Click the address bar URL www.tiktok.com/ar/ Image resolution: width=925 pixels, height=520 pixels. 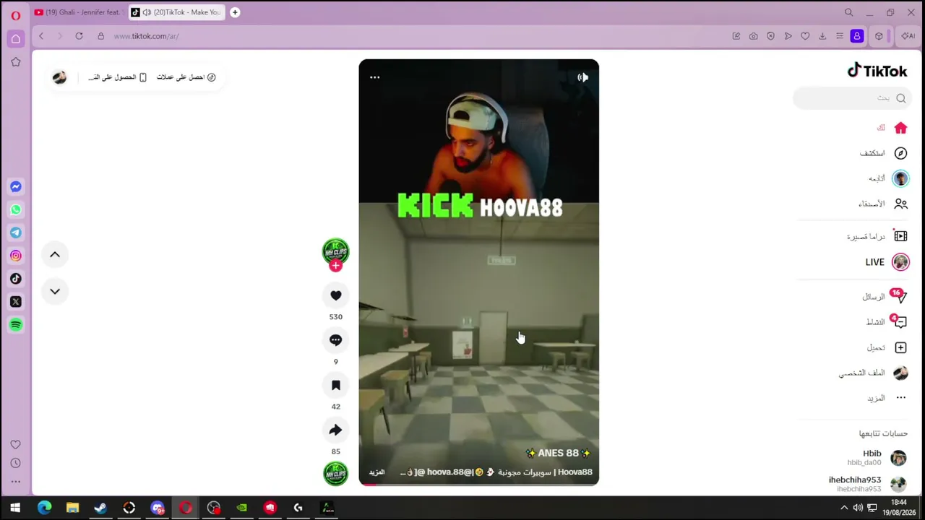[147, 36]
